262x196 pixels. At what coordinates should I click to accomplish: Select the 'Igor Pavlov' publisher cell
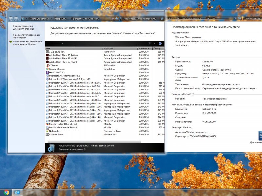109,52
